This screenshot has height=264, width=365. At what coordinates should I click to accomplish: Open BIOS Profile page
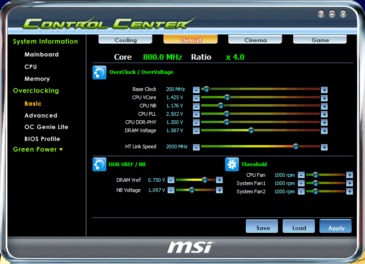coord(42,139)
